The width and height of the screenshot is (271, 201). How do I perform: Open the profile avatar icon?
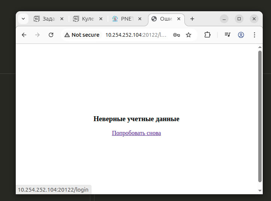pyautogui.click(x=241, y=35)
